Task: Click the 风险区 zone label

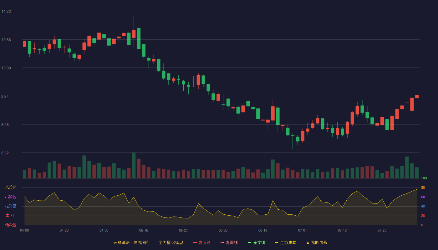Action: [11, 187]
